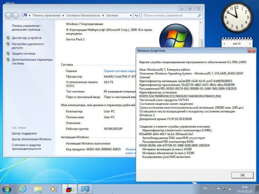Image resolution: width=259 pixels, height=194 pixels.
Task: Click the 16,0 ГБ memory value
Action: click(108, 82)
